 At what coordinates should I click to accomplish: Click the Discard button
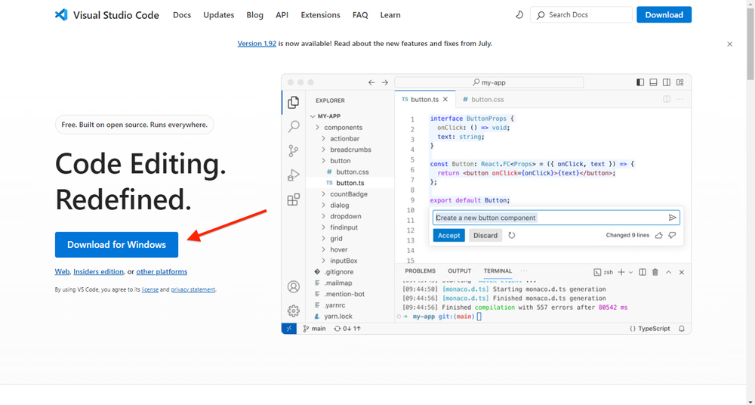[485, 235]
